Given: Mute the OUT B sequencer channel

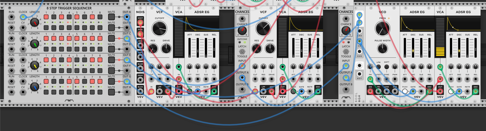Looking at the screenshot, I should 111,28.
